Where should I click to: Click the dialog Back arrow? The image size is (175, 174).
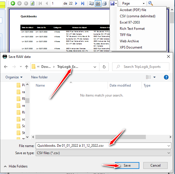click(x=6, y=67)
